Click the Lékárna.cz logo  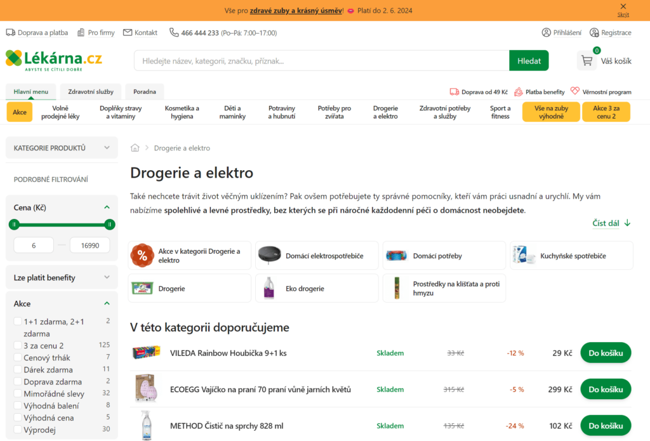[54, 60]
